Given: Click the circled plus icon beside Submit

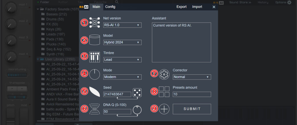Looking at the screenshot, I should [164, 109].
